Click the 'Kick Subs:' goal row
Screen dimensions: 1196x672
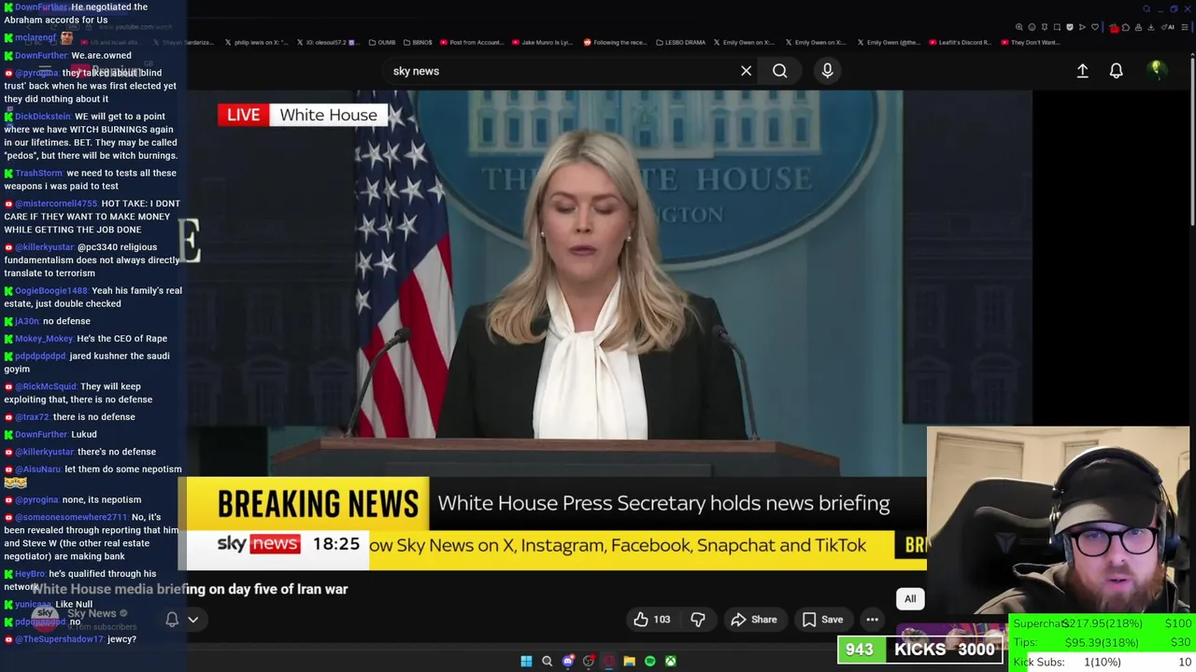pyautogui.click(x=1103, y=662)
